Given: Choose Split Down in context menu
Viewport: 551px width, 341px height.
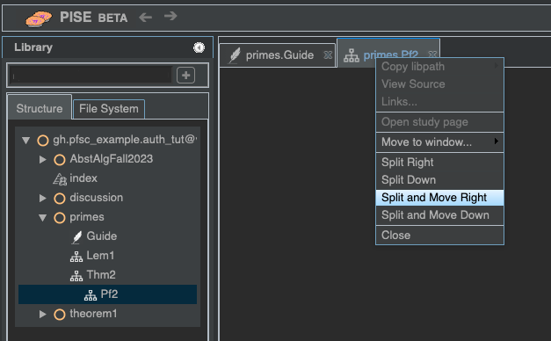Looking at the screenshot, I should (x=439, y=180).
